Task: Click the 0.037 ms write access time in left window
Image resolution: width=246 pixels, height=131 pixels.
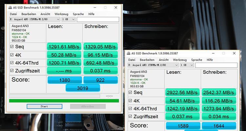Action: (x=100, y=70)
